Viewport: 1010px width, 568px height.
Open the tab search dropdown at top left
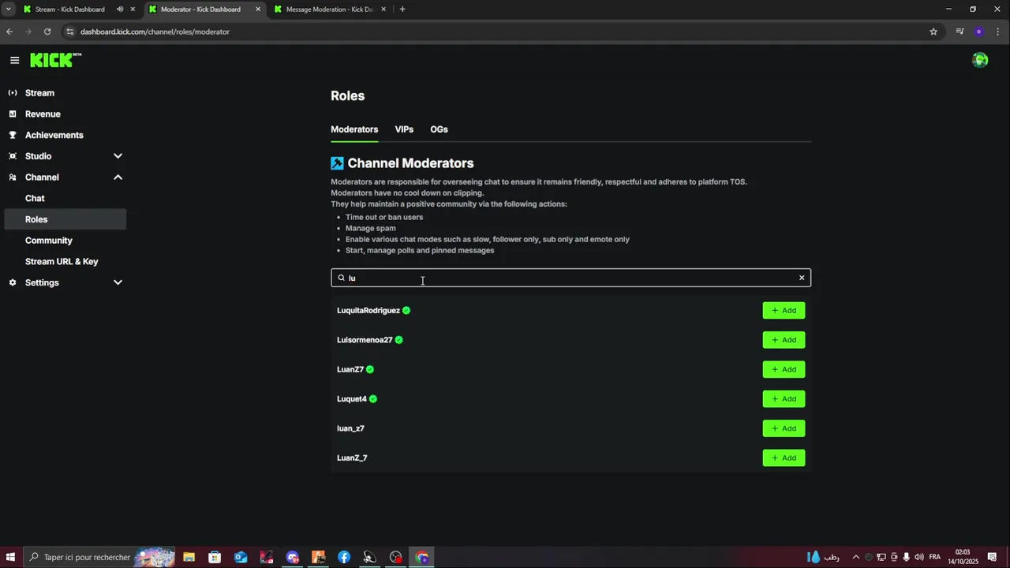click(8, 9)
